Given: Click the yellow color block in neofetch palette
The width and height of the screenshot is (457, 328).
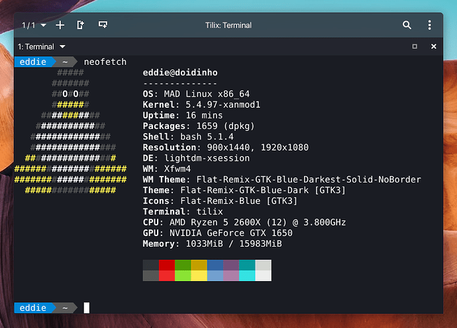Looking at the screenshot, I should click(x=199, y=270).
